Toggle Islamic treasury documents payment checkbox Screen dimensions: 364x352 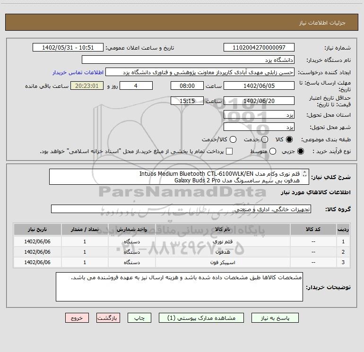click(x=229, y=151)
